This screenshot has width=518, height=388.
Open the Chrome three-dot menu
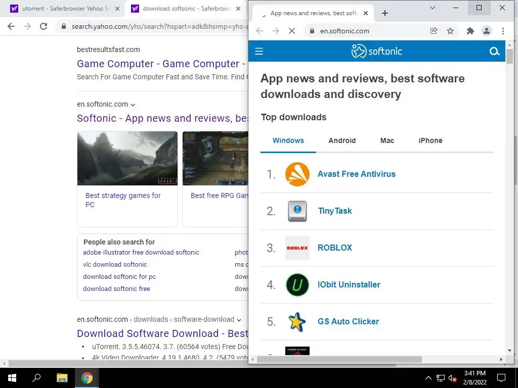pyautogui.click(x=503, y=31)
